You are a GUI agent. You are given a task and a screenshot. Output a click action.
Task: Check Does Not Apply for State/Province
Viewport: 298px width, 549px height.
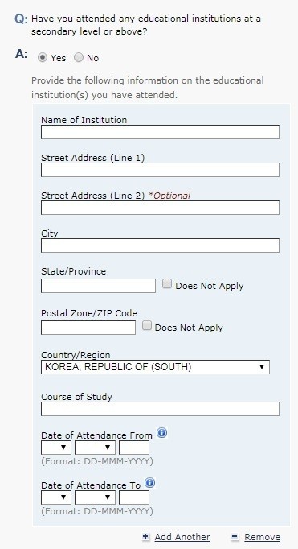pyautogui.click(x=167, y=284)
